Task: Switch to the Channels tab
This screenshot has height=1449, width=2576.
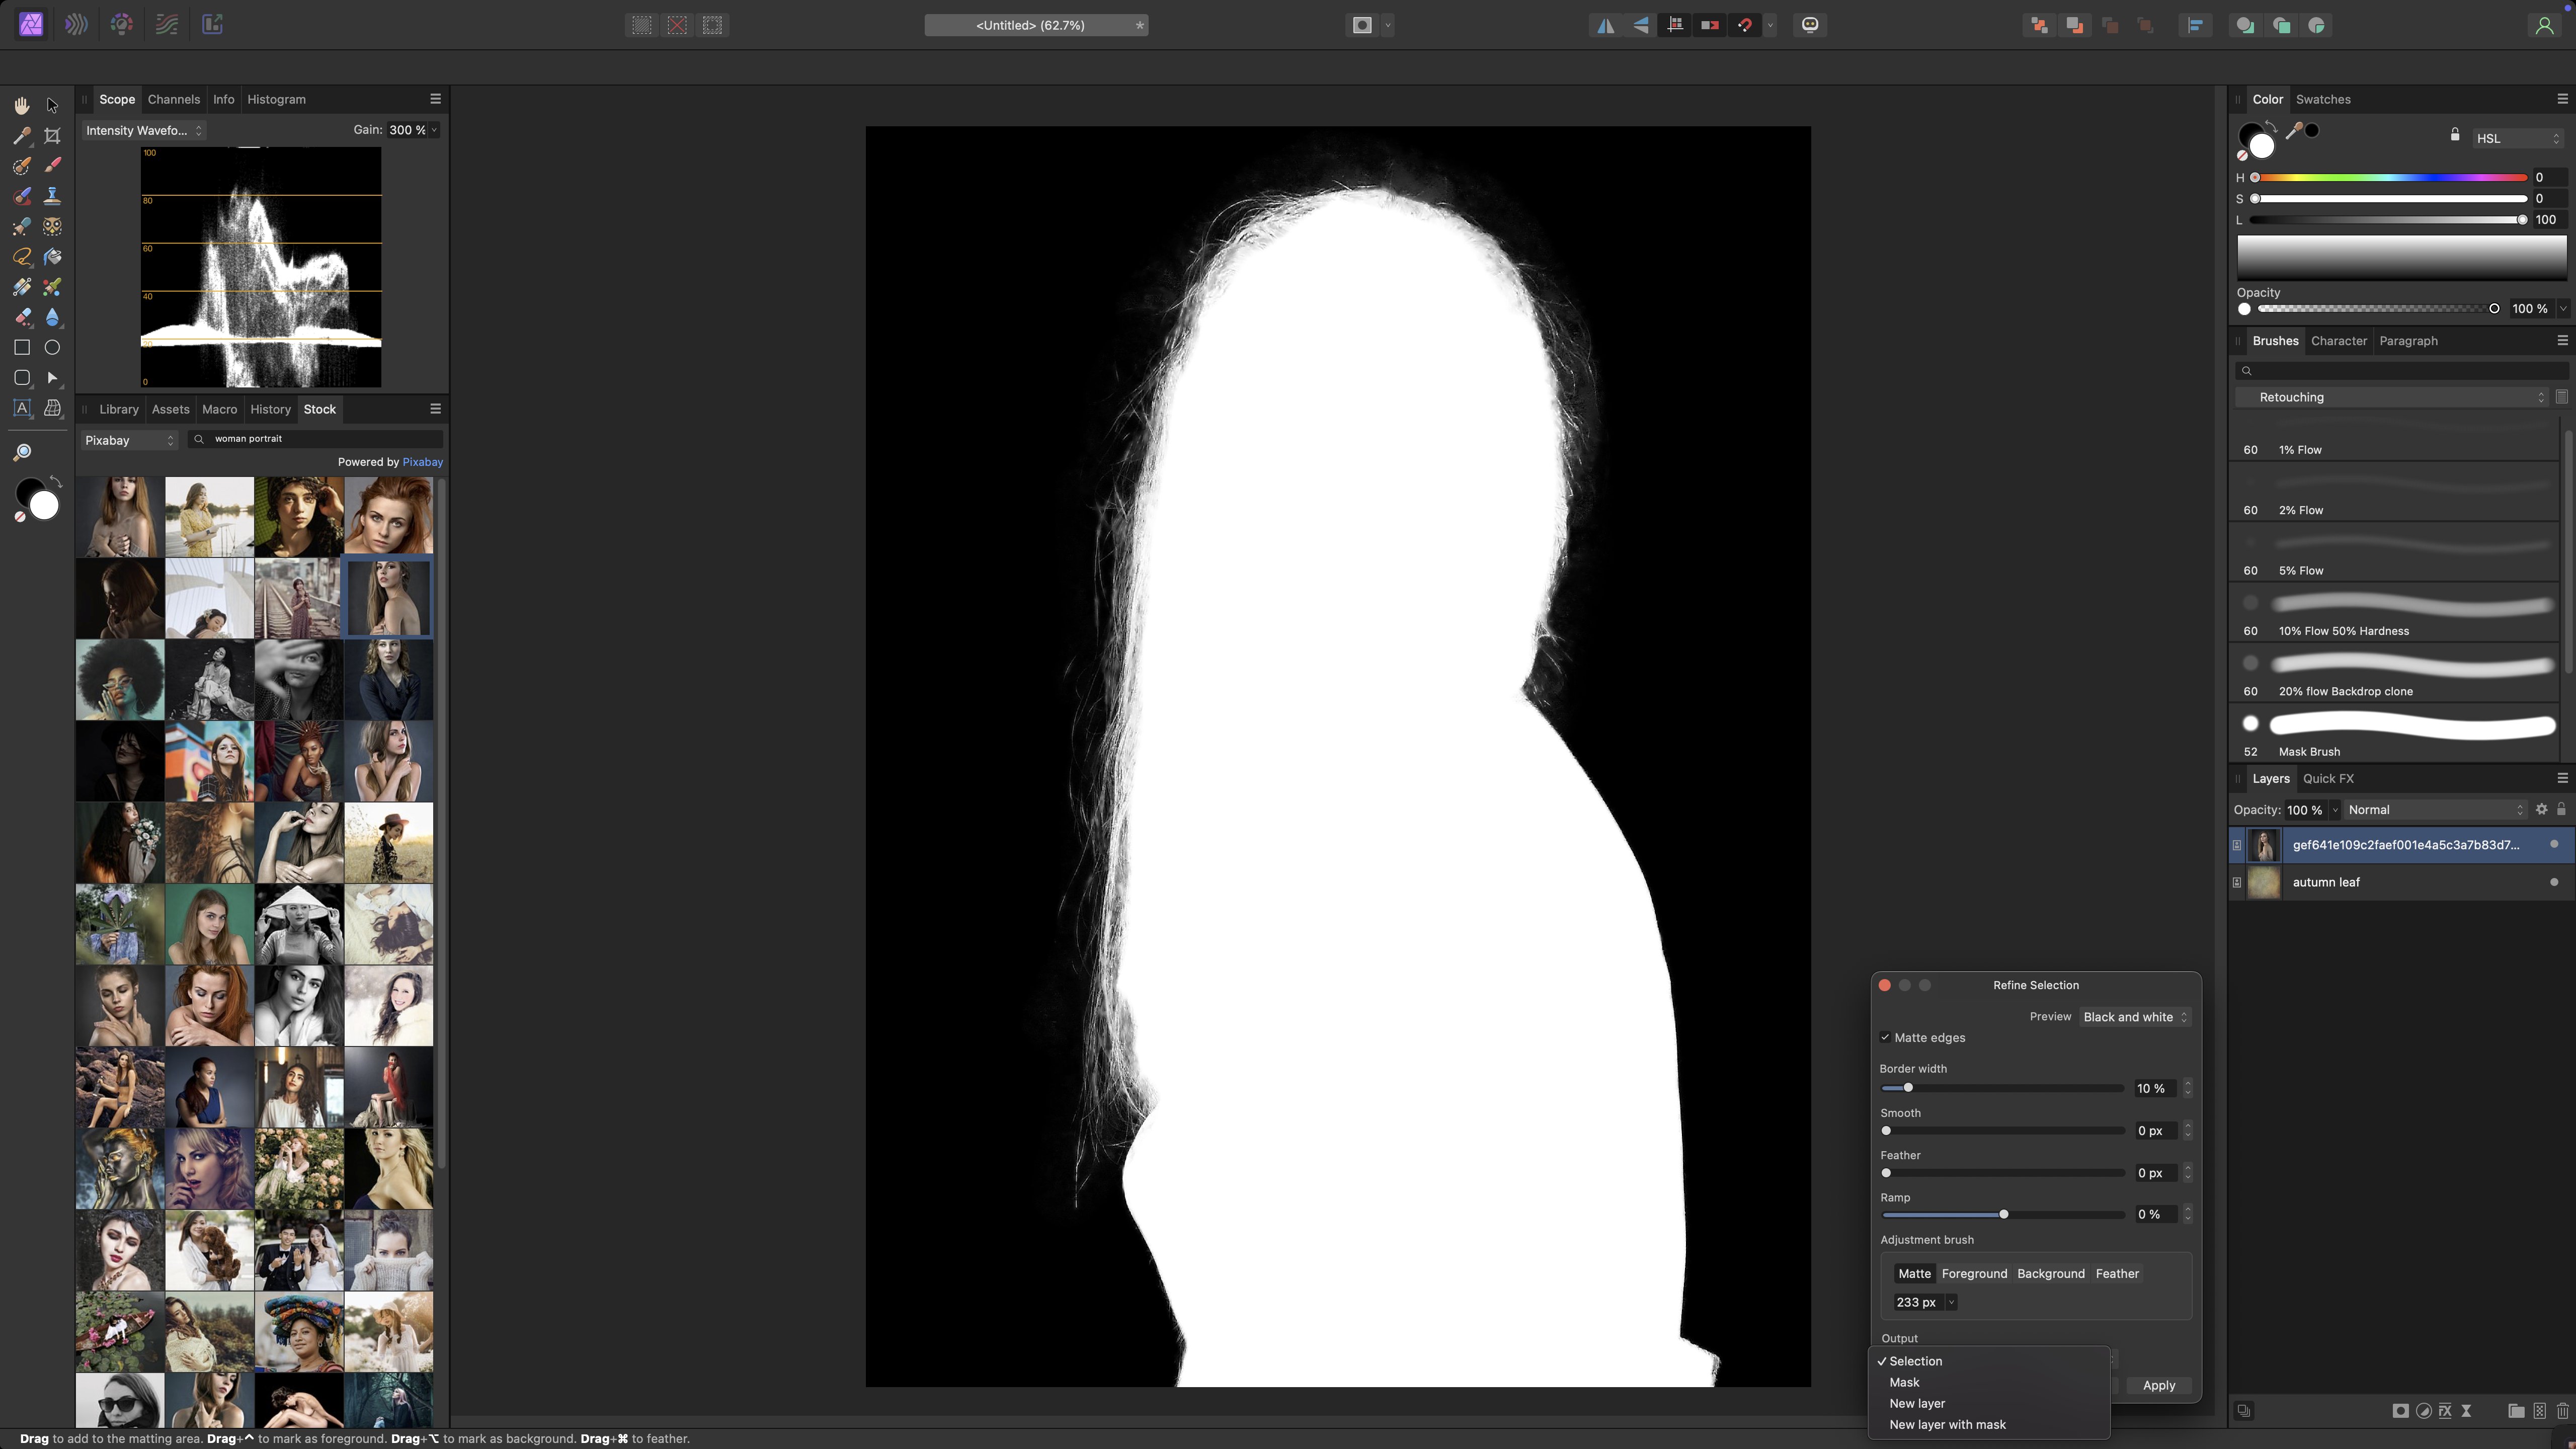Action: [173, 99]
